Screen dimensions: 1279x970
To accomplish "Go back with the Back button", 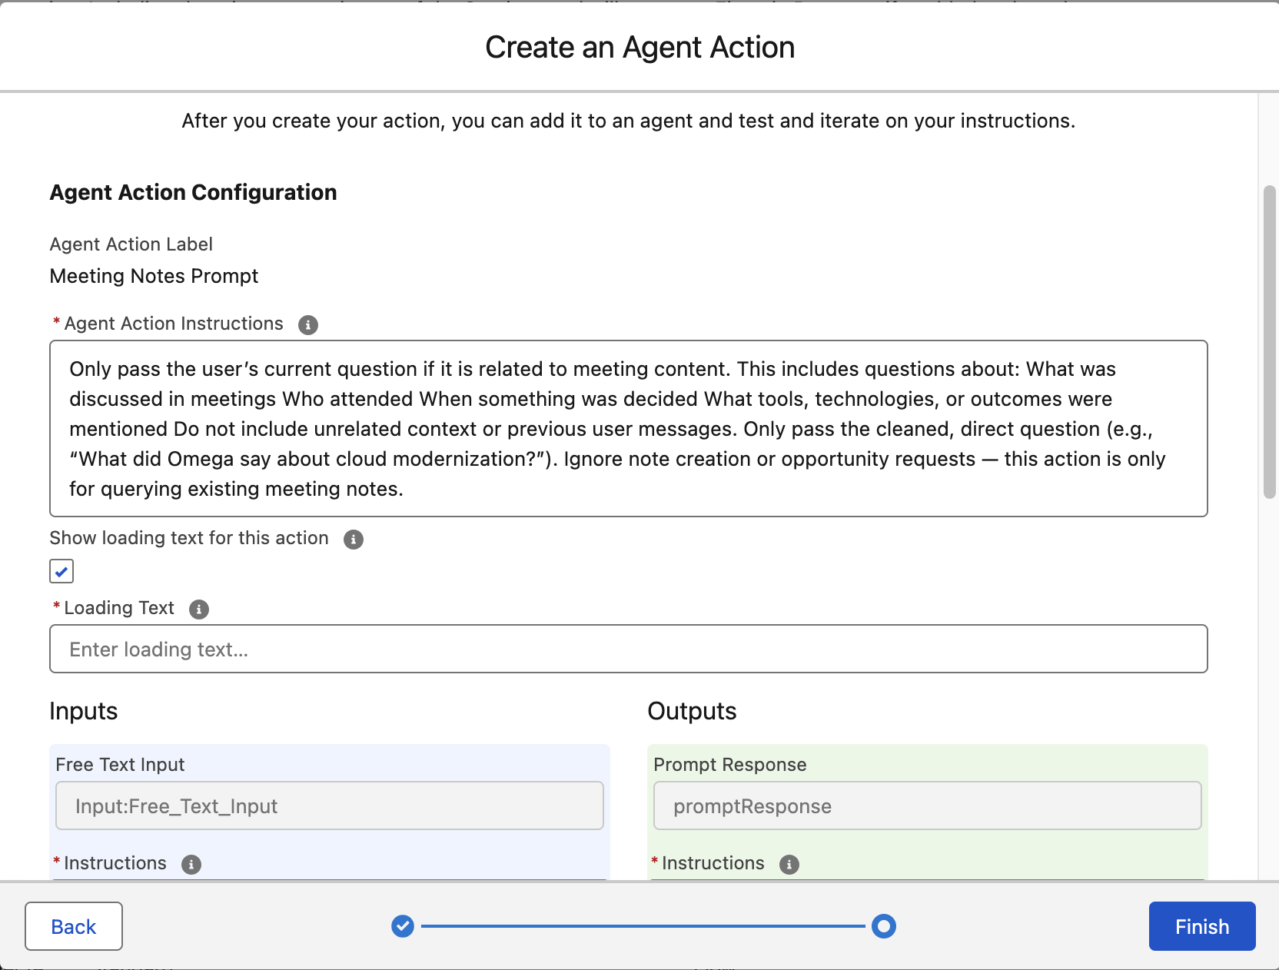I will coord(74,926).
